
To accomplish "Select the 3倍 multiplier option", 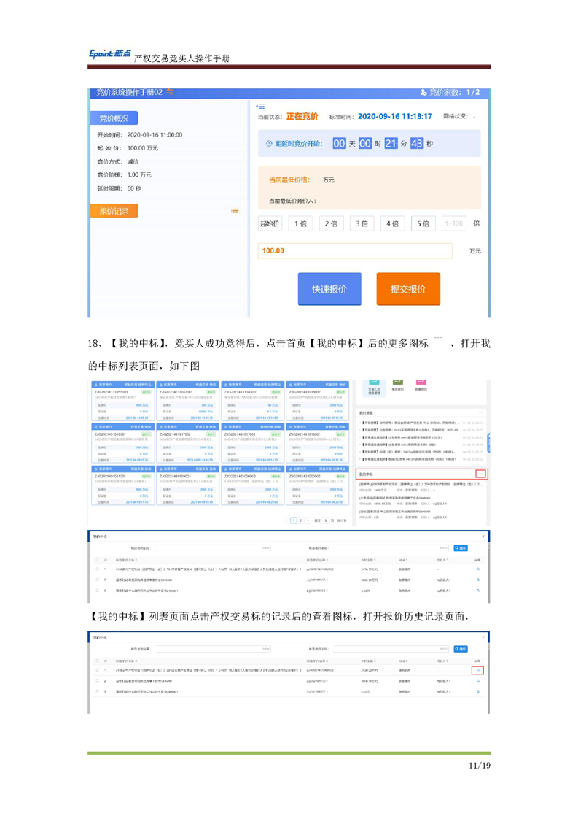I will [360, 224].
